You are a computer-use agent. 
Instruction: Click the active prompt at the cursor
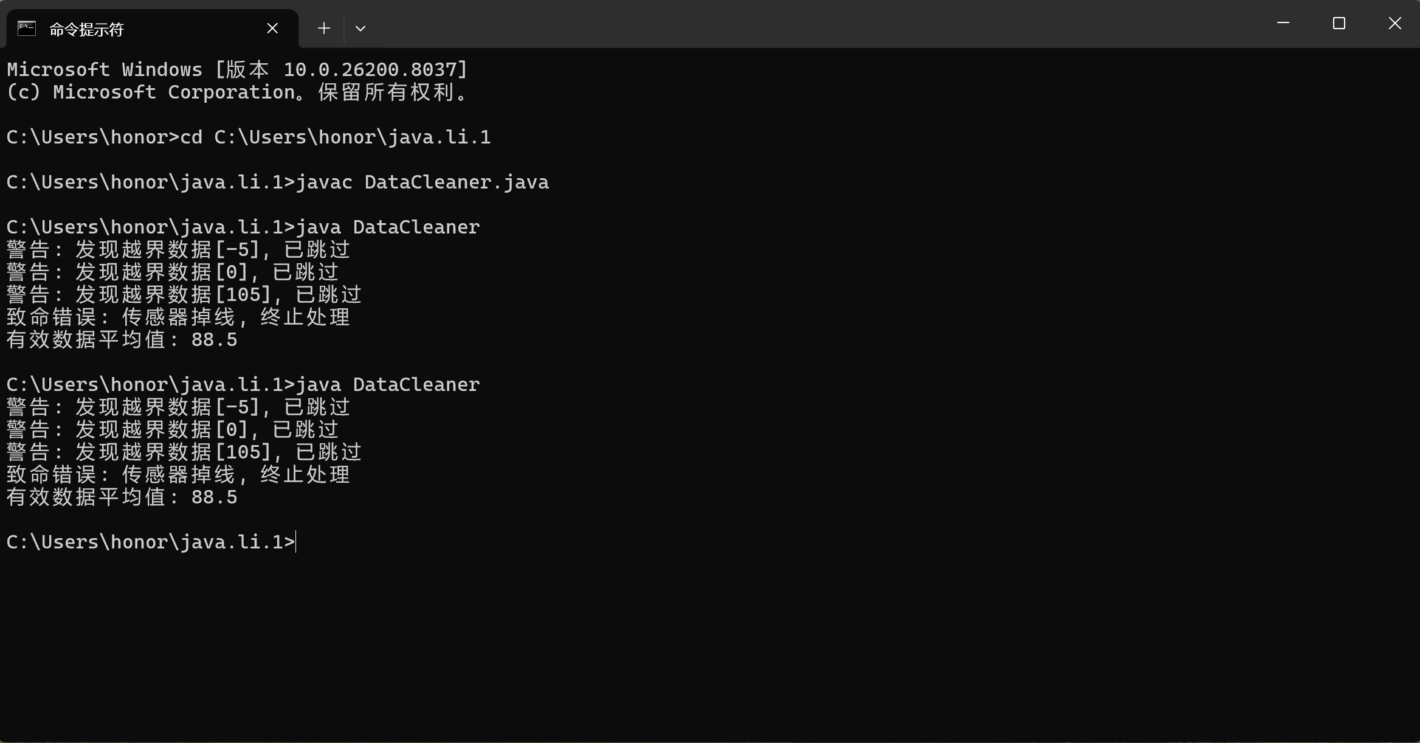point(295,542)
